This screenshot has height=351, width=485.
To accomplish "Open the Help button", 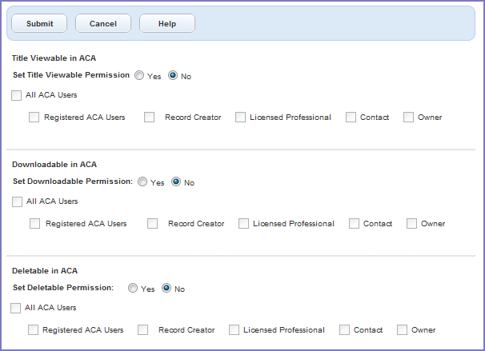I will tap(166, 24).
